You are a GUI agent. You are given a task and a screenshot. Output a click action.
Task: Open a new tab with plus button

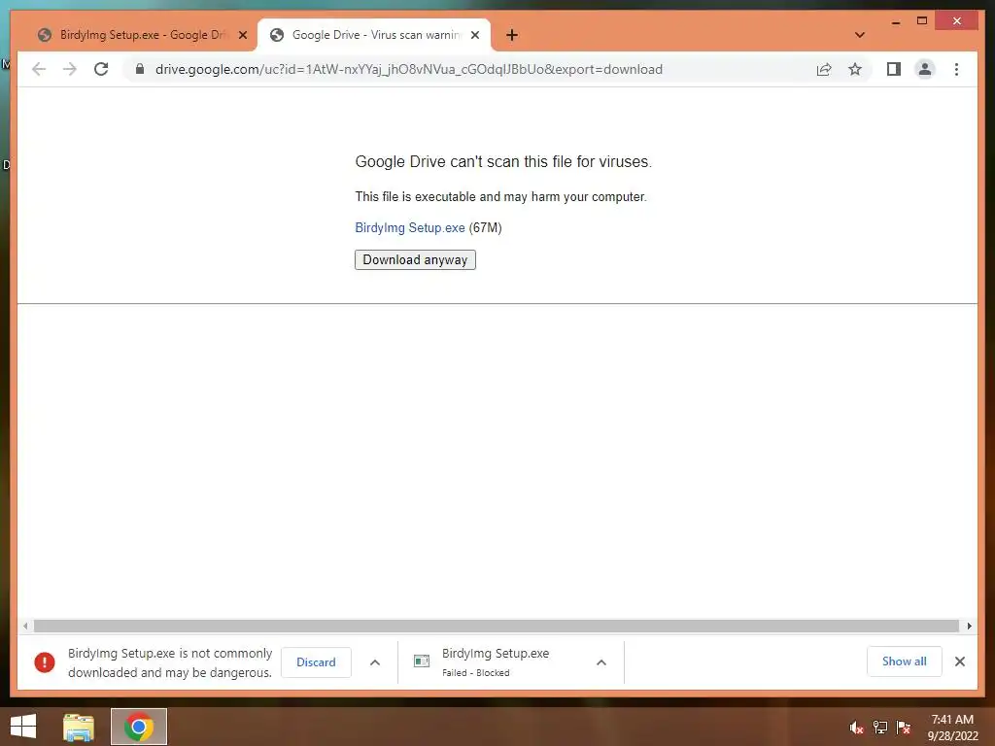[x=511, y=35]
